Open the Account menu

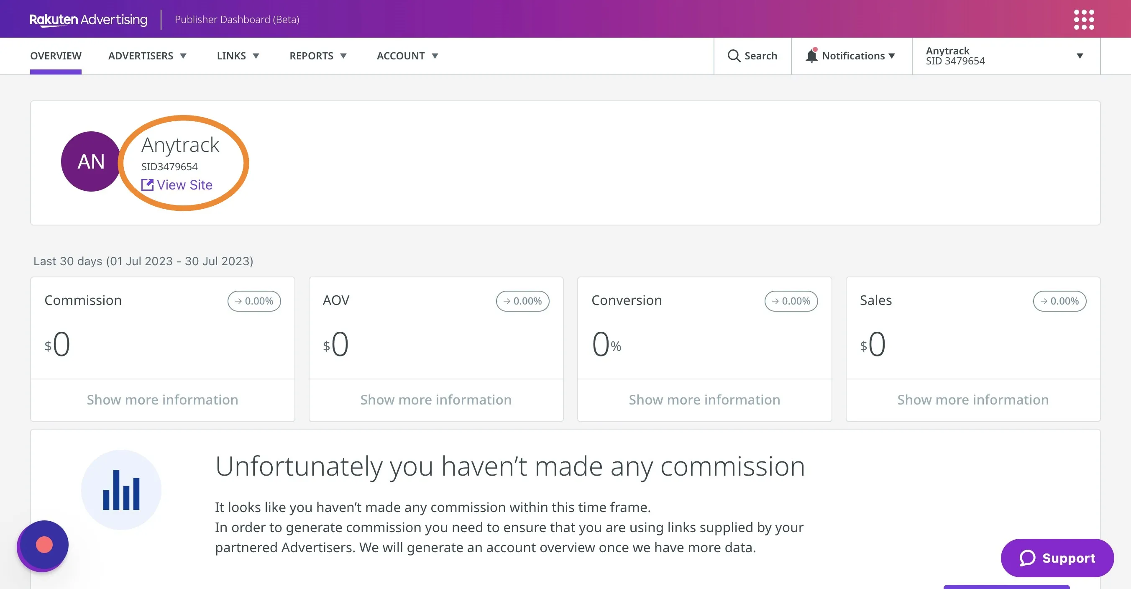[x=407, y=56]
